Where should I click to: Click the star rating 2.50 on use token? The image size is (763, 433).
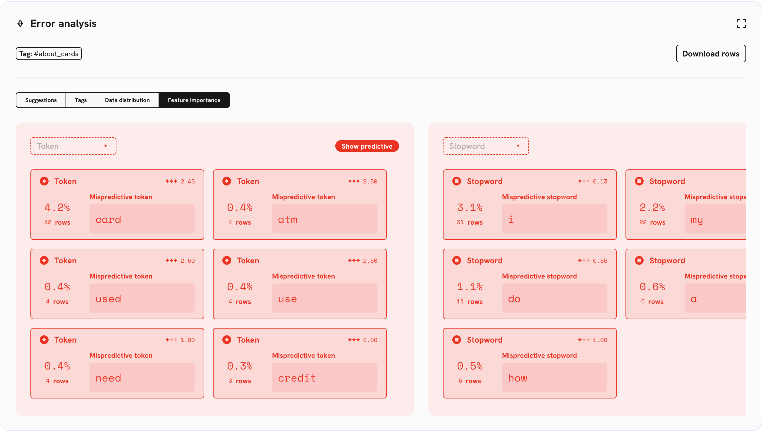pos(363,261)
